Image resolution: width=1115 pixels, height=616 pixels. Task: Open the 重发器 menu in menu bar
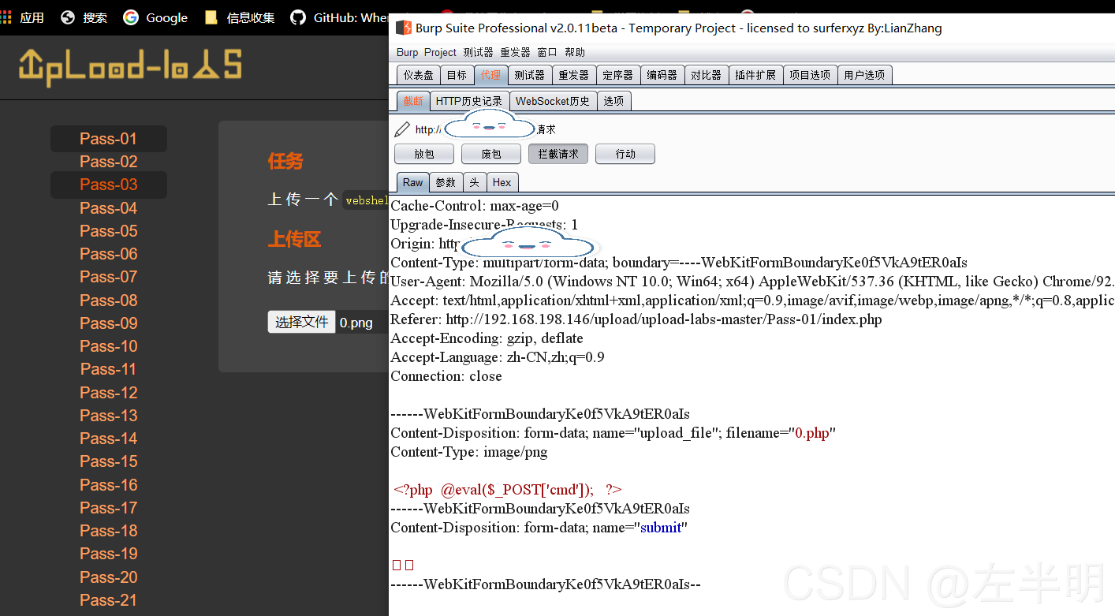coord(515,52)
